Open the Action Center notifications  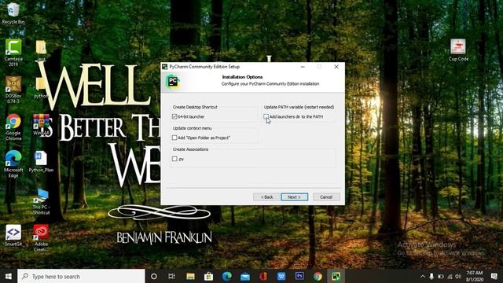(x=494, y=276)
